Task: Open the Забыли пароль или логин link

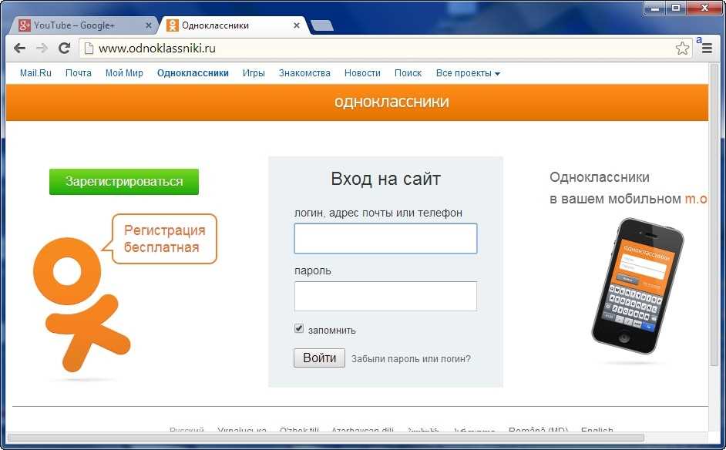Action: (411, 358)
